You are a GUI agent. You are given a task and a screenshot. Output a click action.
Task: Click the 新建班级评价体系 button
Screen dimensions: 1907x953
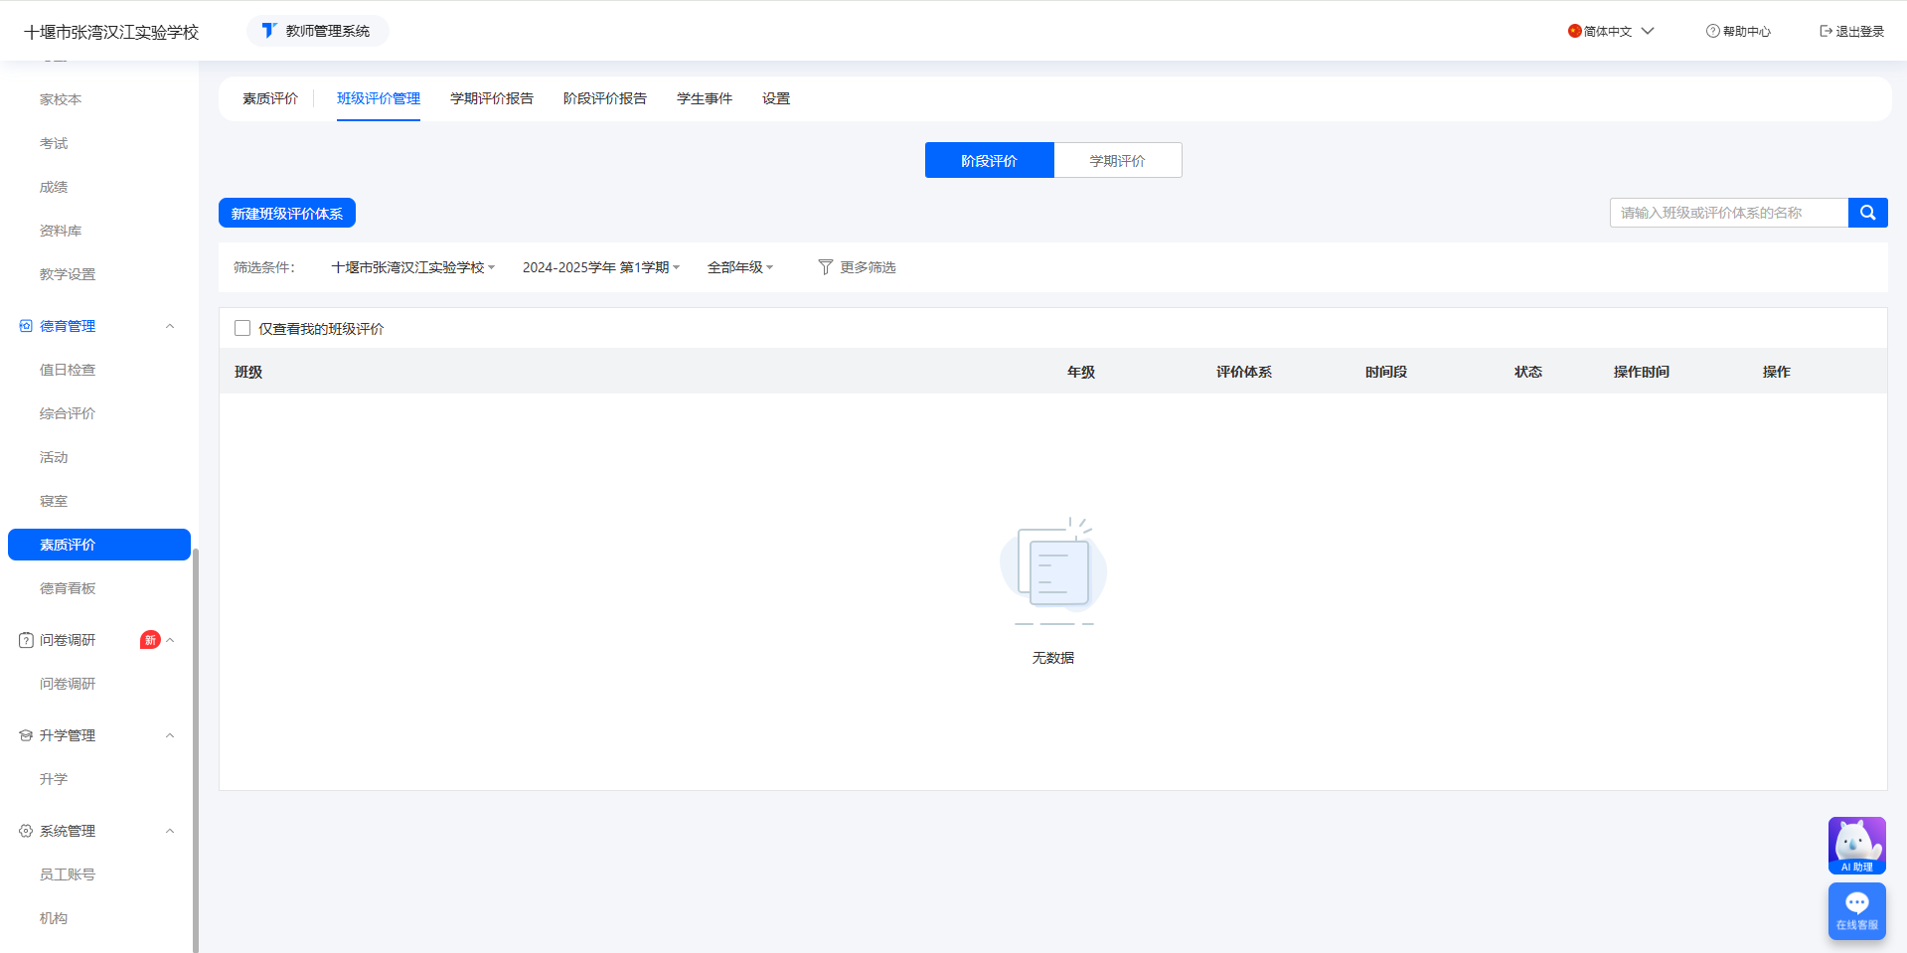tap(286, 213)
